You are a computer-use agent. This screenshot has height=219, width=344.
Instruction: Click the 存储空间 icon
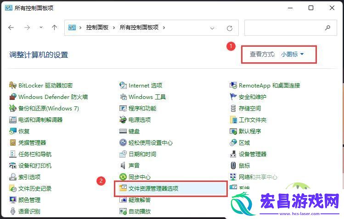[x=233, y=108]
